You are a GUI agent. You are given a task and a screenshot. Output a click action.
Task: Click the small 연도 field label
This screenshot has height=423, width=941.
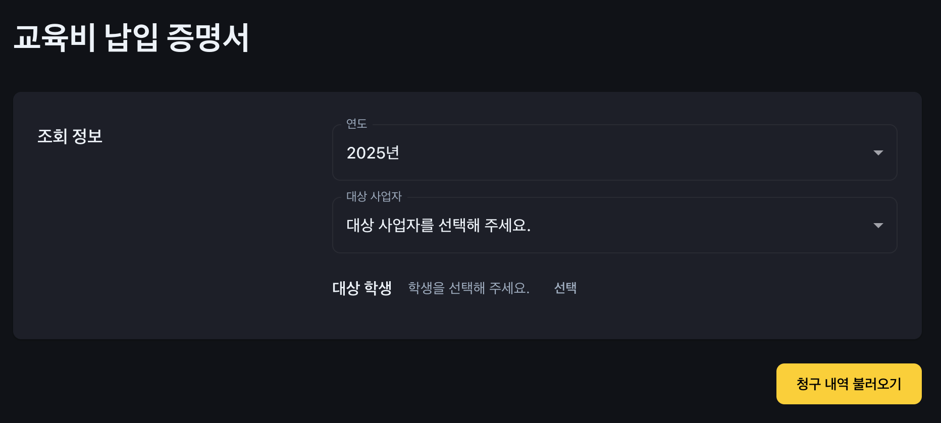(356, 124)
